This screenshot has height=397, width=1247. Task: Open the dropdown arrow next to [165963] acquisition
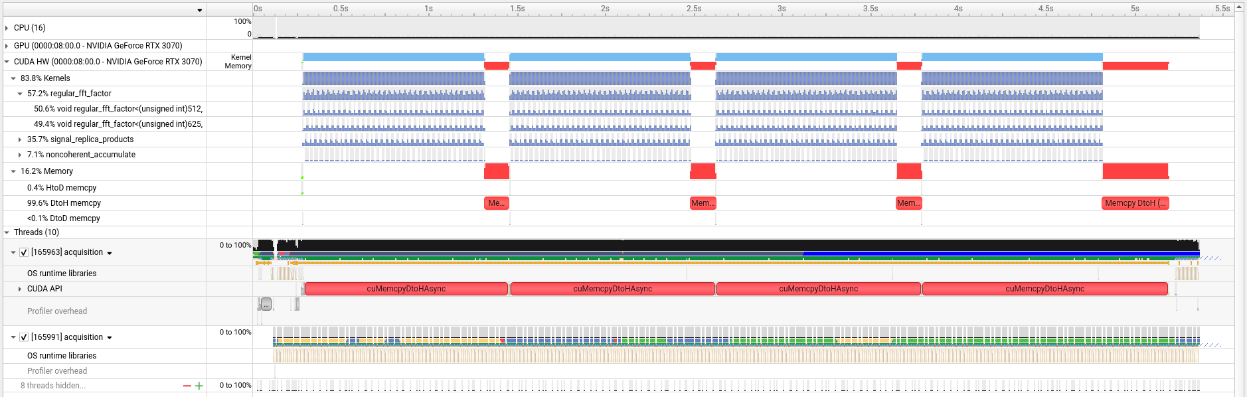pyautogui.click(x=110, y=253)
